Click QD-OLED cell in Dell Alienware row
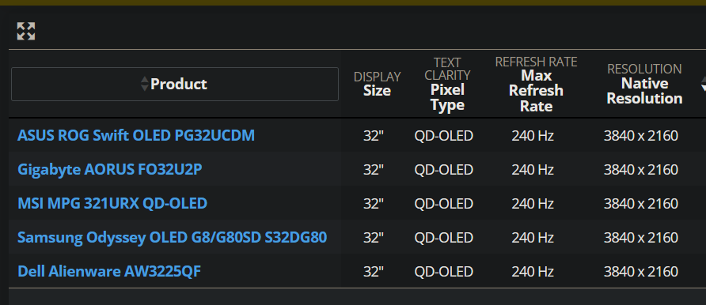Image resolution: width=706 pixels, height=305 pixels. (443, 272)
